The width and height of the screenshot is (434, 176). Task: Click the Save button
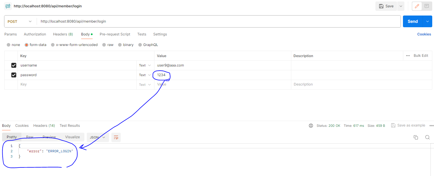[x=386, y=6]
